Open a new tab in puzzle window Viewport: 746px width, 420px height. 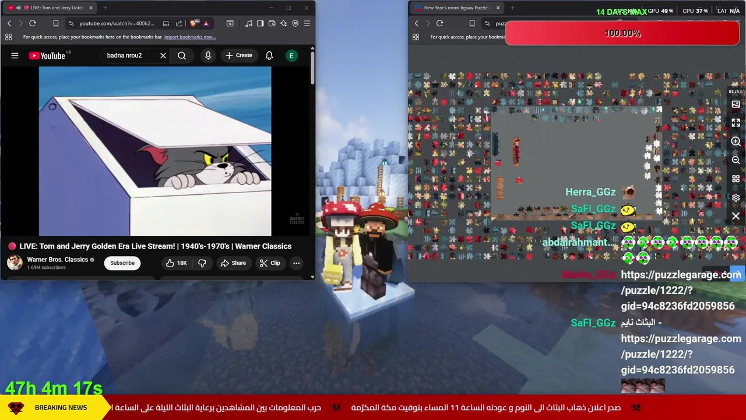[512, 8]
